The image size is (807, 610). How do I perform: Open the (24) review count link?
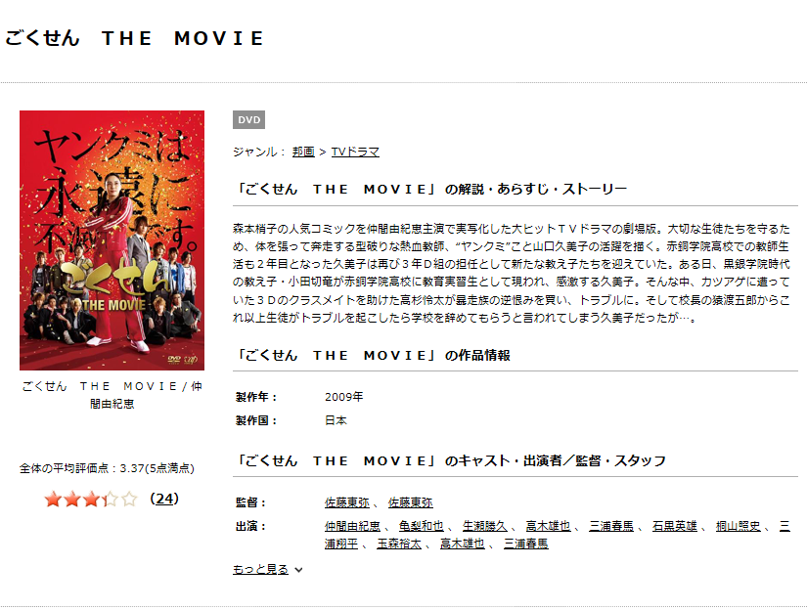(x=164, y=499)
